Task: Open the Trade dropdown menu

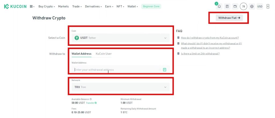Action: [77, 6]
